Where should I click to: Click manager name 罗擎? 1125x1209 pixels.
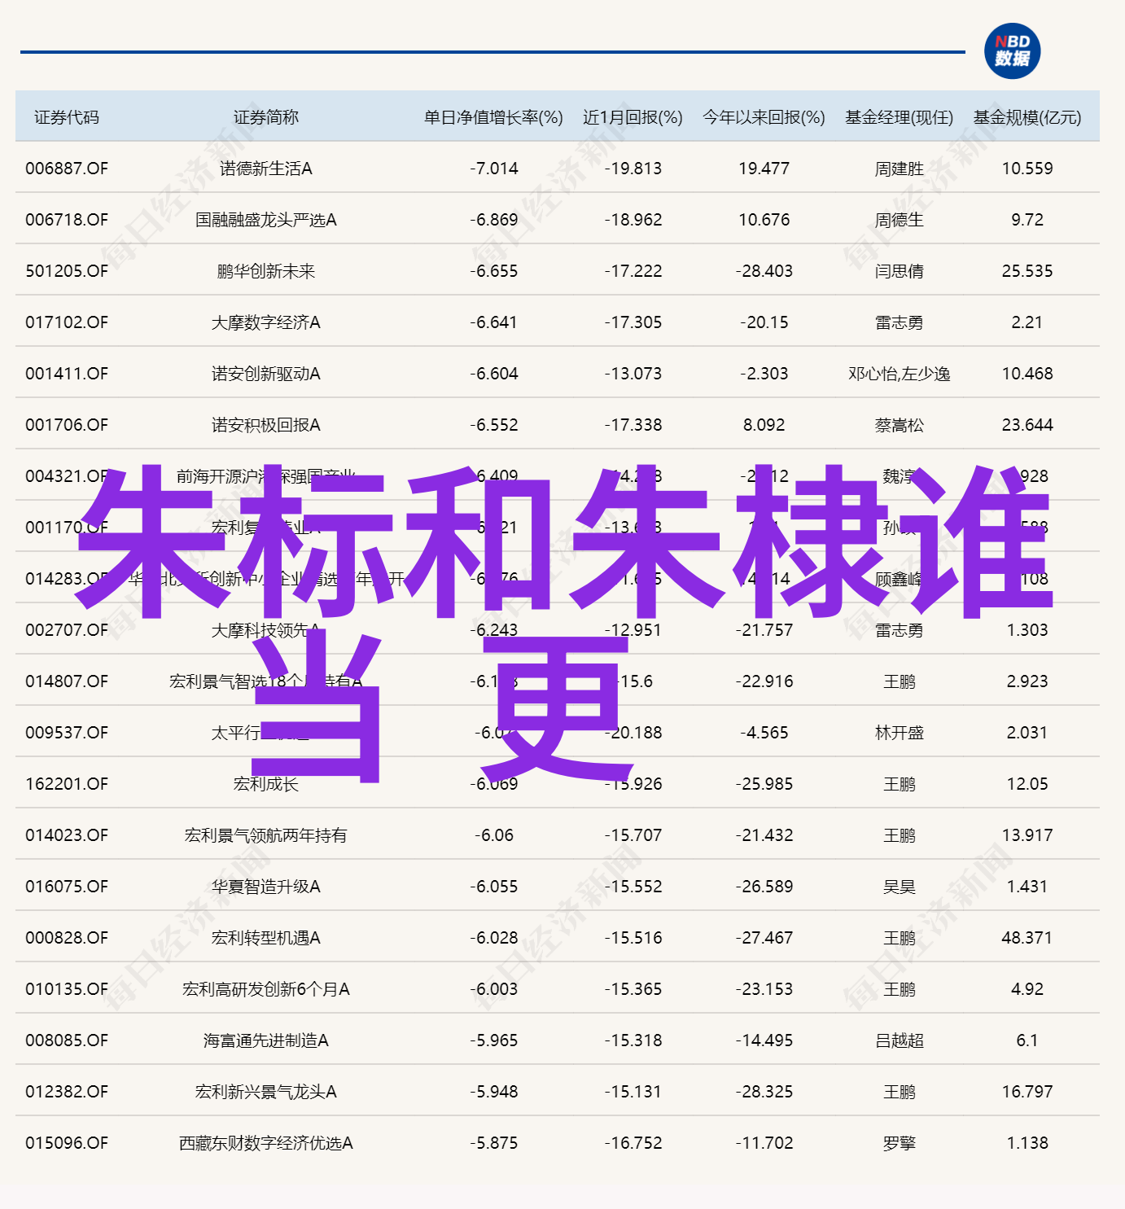(900, 1143)
